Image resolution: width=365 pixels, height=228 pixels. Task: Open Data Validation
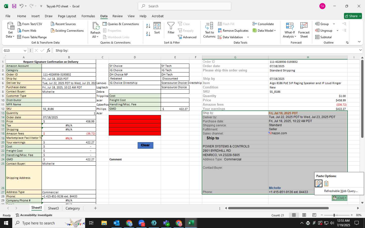230,37
